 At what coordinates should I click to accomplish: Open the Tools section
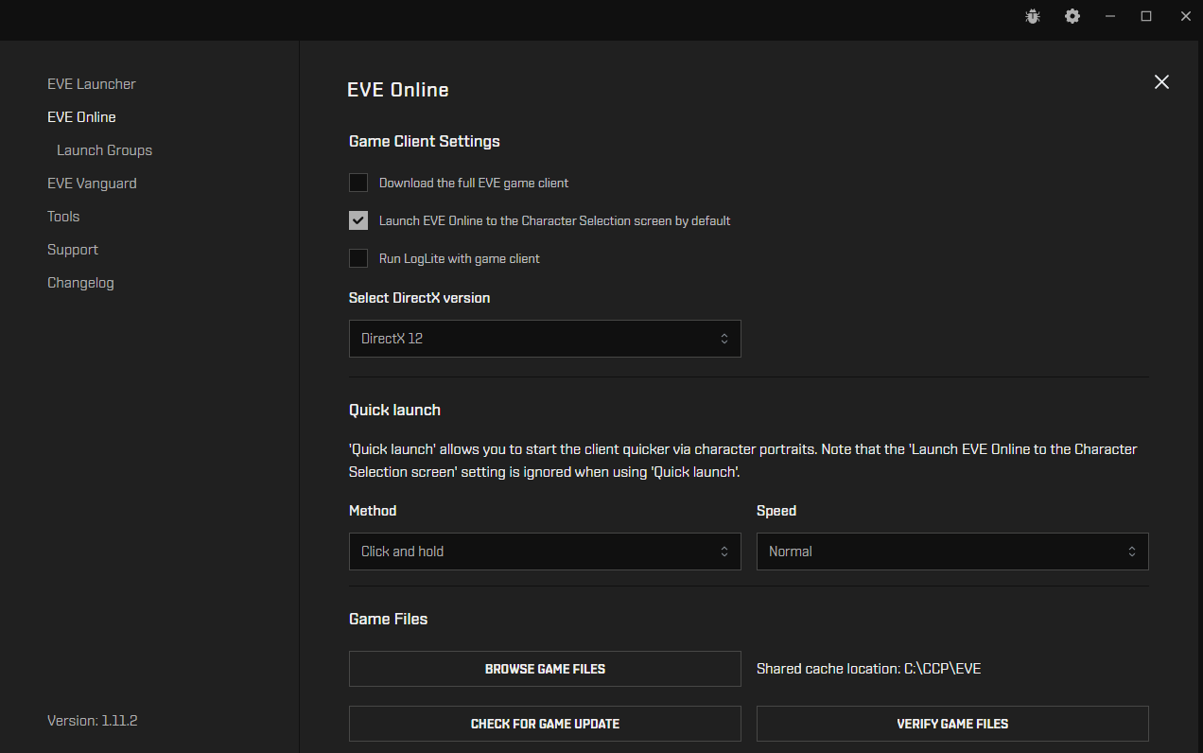pos(63,217)
